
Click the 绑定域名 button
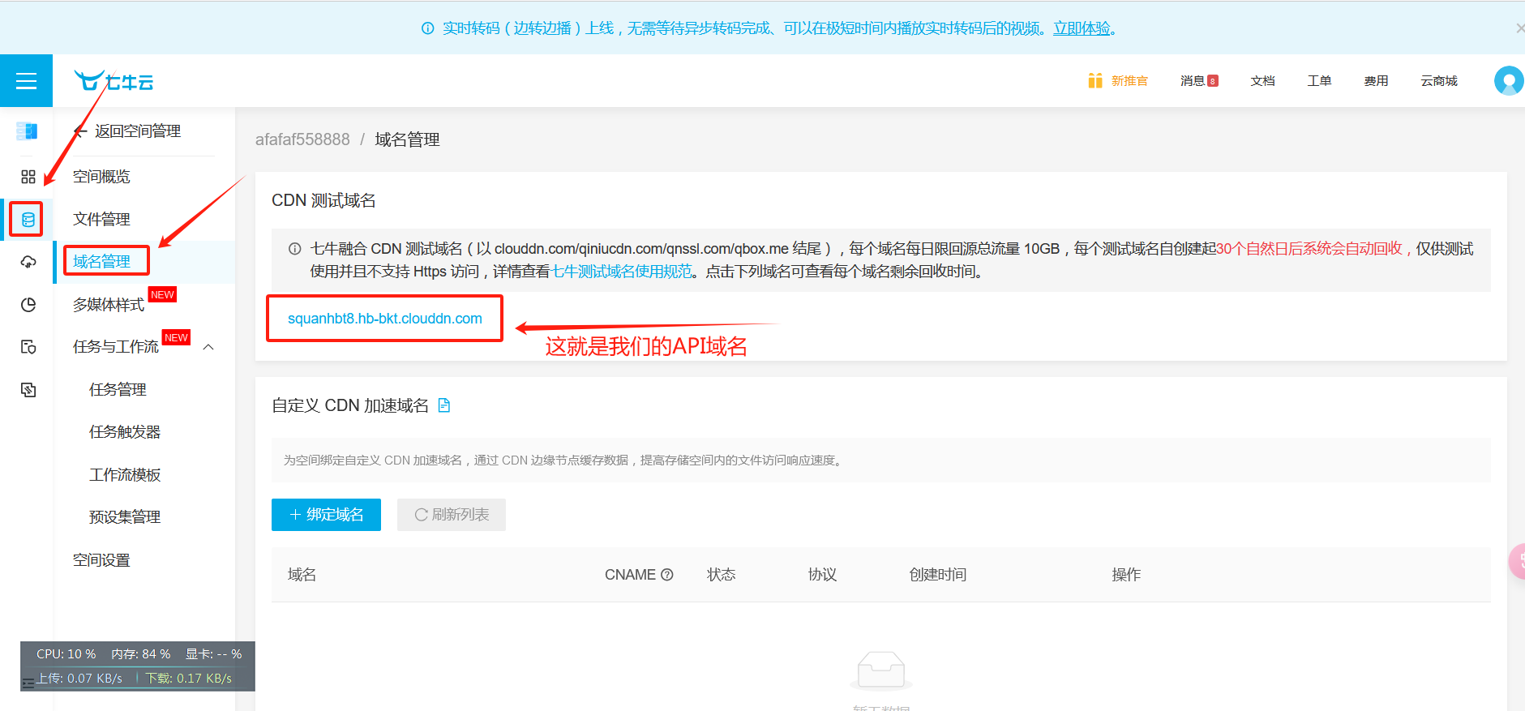pyautogui.click(x=326, y=515)
